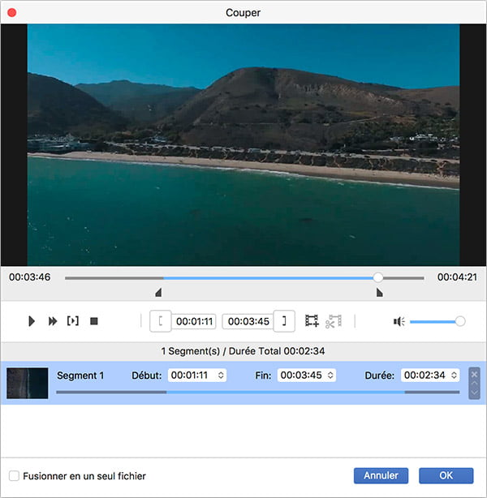Click the Fin time stepper arrows
The width and height of the screenshot is (487, 498).
[330, 376]
